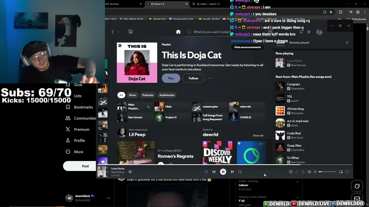
Task: Open Bookmarks in the X sidebar
Action: point(79,107)
